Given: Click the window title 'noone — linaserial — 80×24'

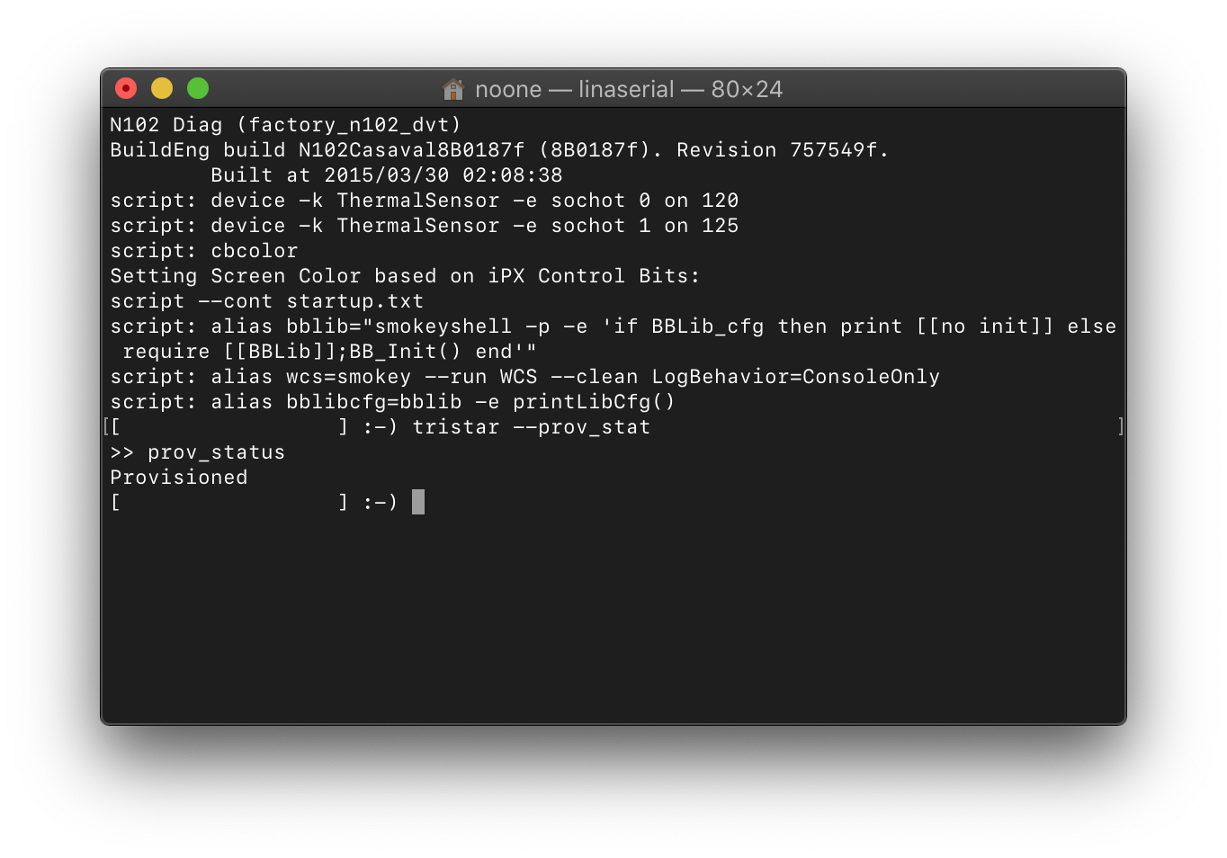Looking at the screenshot, I should tap(629, 89).
